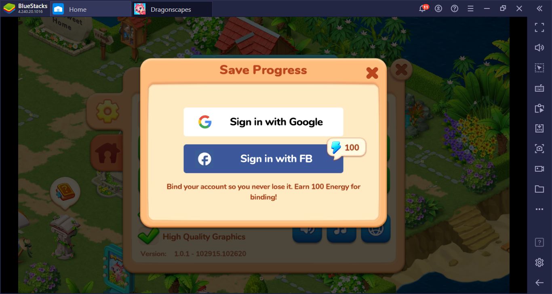This screenshot has height=294, width=552.
Task: Take a screenshot with camera icon
Action: click(x=539, y=149)
